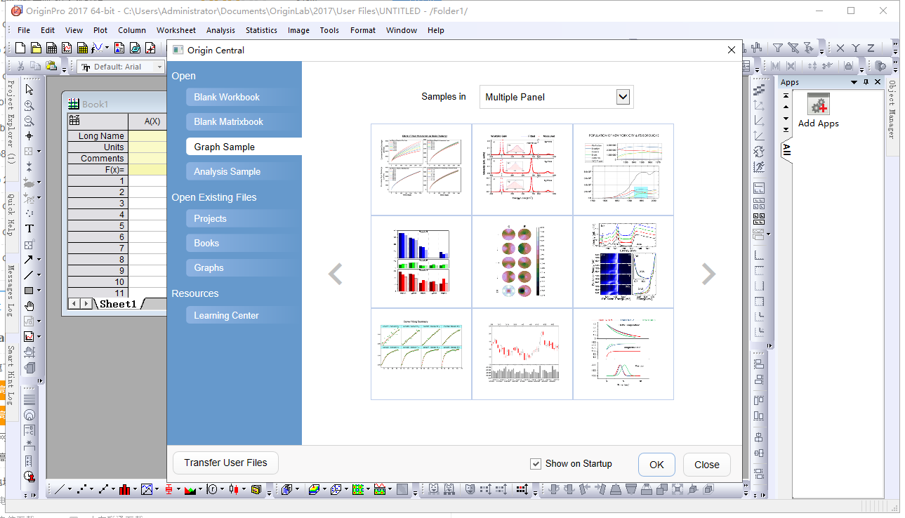Screen dimensions: 905x518
Task: Open the Analysis menu
Action: click(220, 30)
